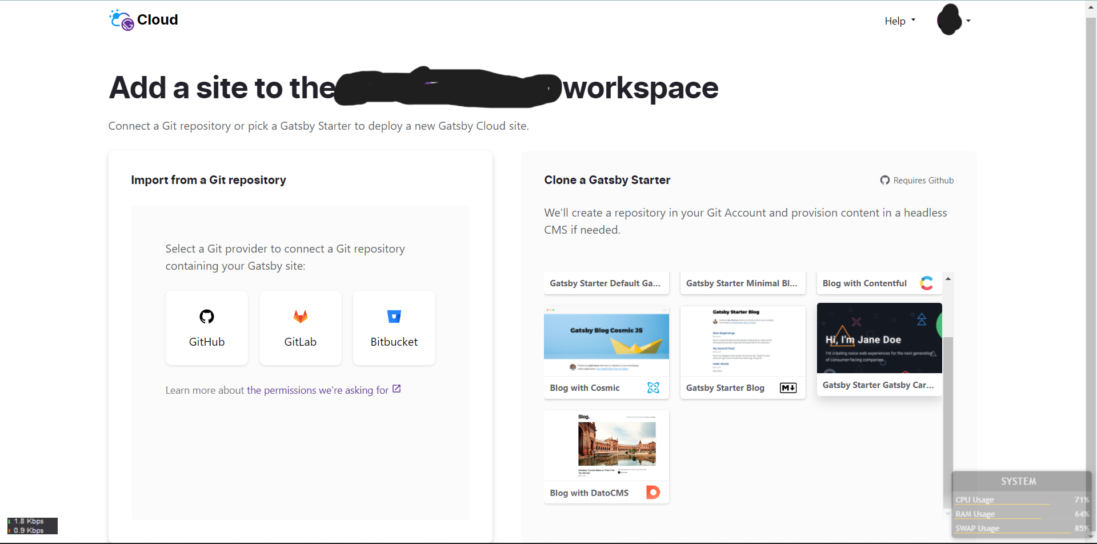Viewport: 1097px width, 544px height.
Task: Click Blog with Cosmic title
Action: pos(584,388)
